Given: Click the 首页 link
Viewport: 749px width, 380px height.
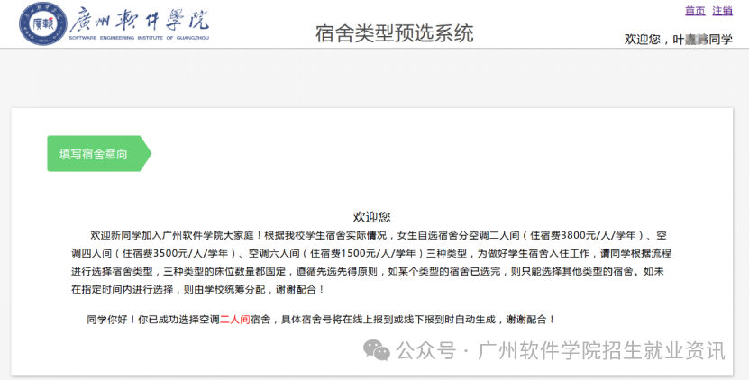Looking at the screenshot, I should click(x=695, y=11).
